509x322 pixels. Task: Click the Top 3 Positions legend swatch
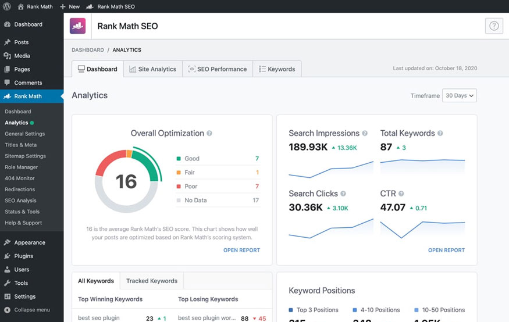[x=291, y=310]
